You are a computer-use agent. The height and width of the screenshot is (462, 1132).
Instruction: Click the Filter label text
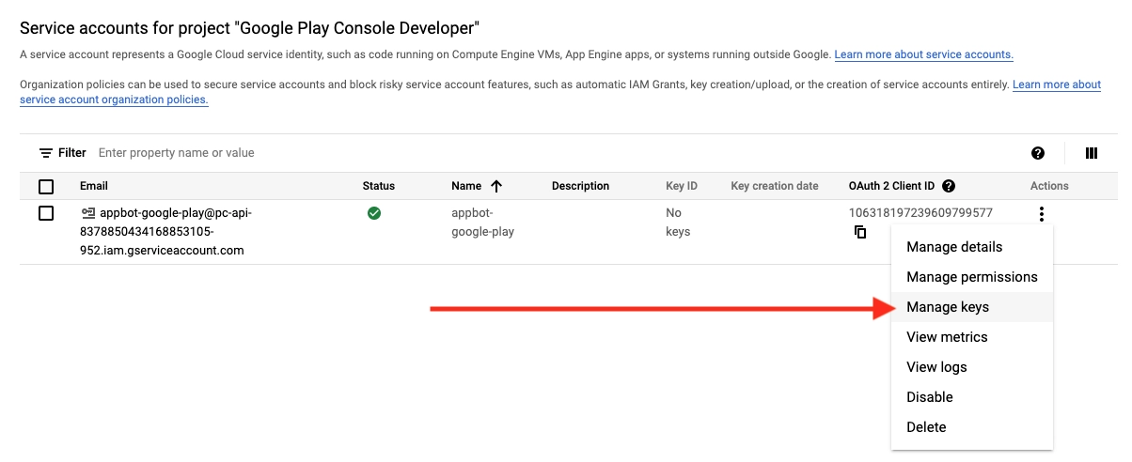tap(72, 153)
